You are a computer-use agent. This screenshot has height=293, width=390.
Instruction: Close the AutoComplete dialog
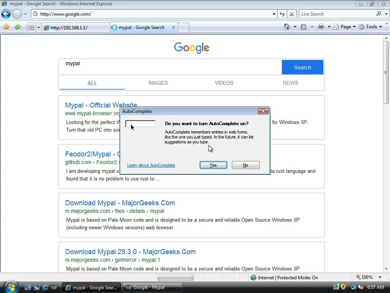(x=263, y=111)
